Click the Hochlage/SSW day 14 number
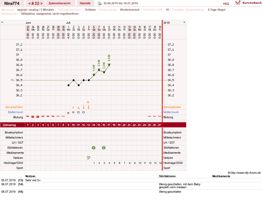Image resolution: width=262 pixels, height=201 pixels. point(160,163)
